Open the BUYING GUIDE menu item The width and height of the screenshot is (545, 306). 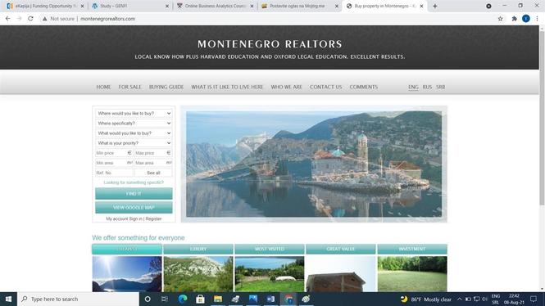click(166, 87)
